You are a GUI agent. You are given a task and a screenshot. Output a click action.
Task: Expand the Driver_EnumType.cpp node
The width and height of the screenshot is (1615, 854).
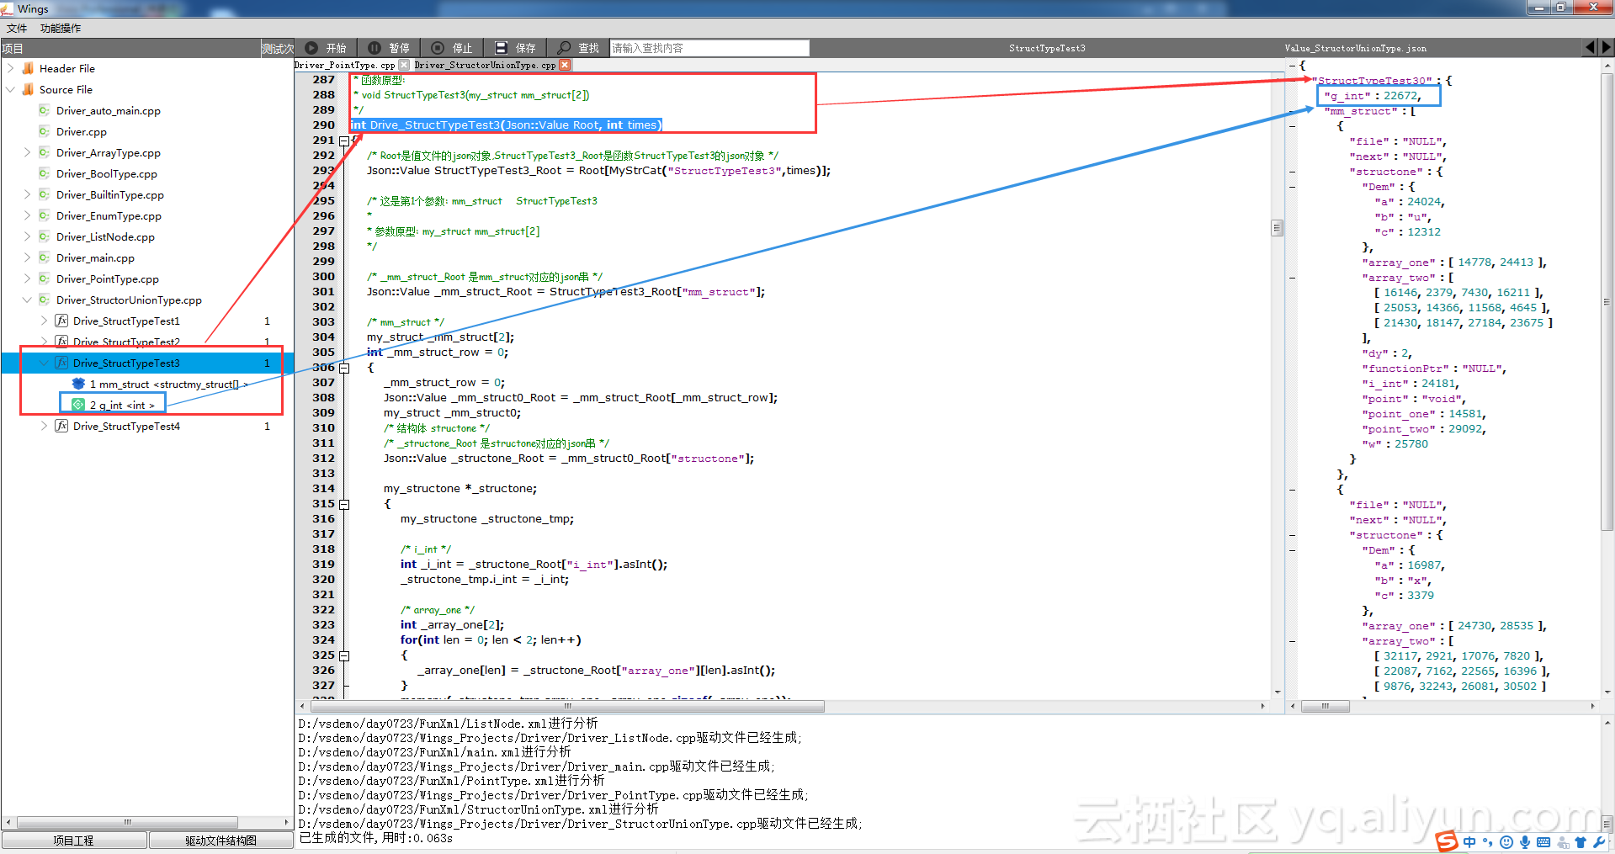27,215
